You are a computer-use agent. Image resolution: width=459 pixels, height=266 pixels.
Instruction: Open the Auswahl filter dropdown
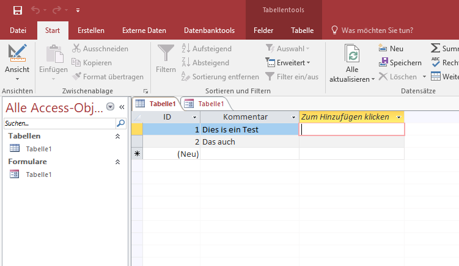pos(287,49)
